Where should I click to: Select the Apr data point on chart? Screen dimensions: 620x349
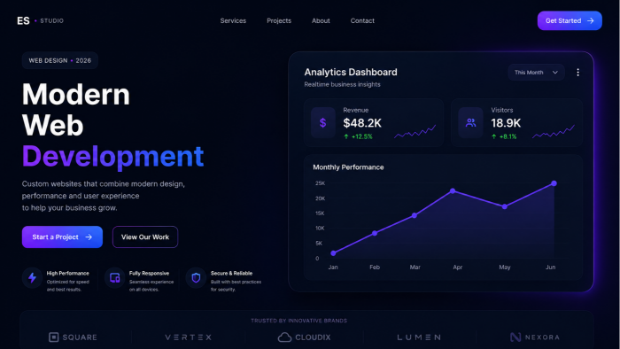coord(453,191)
